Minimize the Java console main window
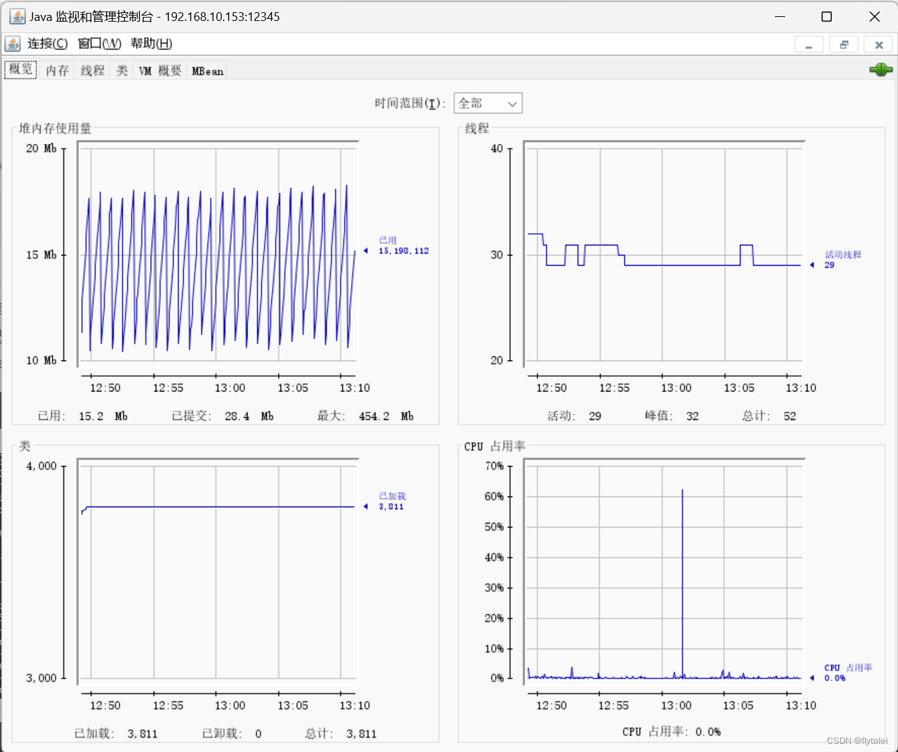Image resolution: width=898 pixels, height=752 pixels. tap(780, 16)
